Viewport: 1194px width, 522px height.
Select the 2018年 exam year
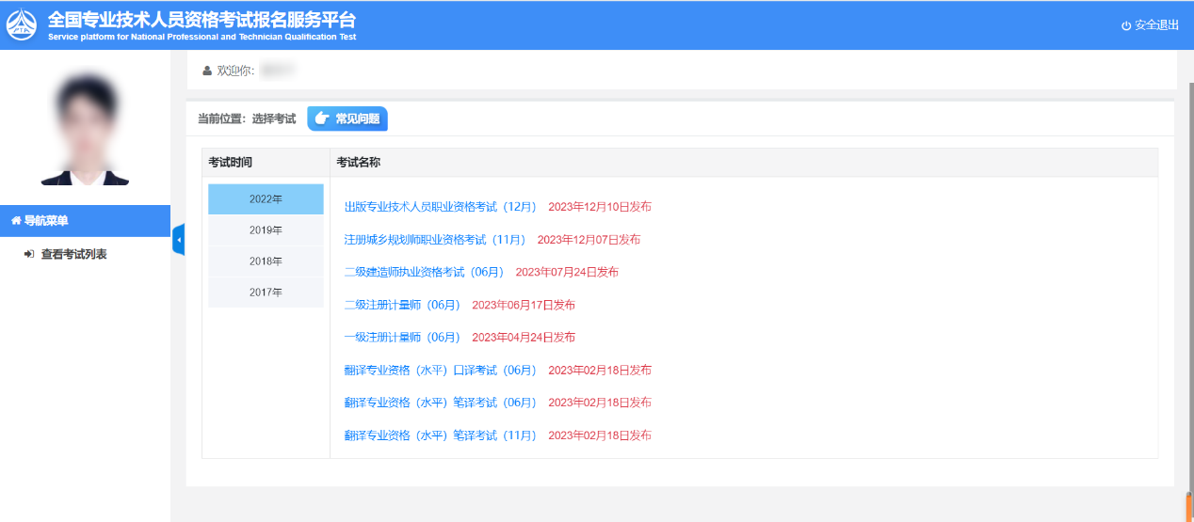point(266,261)
